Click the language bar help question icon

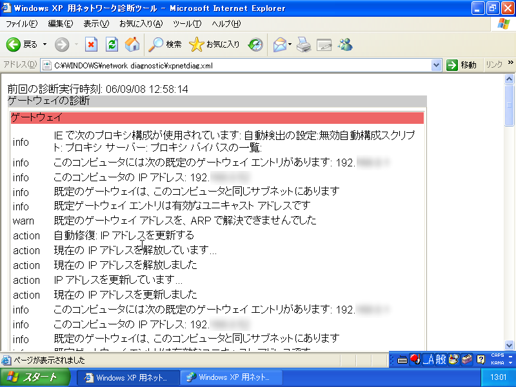pyautogui.click(x=481, y=360)
